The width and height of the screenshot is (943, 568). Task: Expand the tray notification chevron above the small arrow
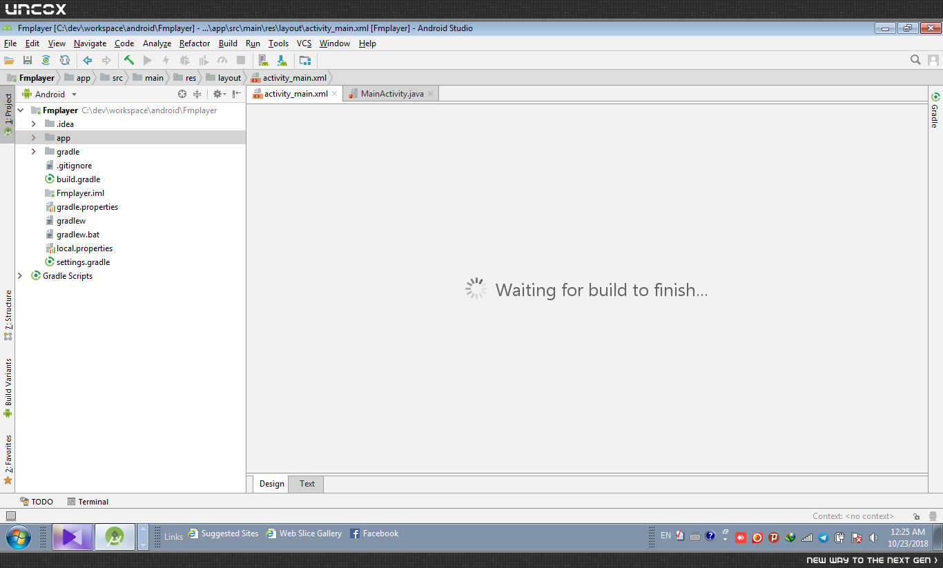pos(725,531)
